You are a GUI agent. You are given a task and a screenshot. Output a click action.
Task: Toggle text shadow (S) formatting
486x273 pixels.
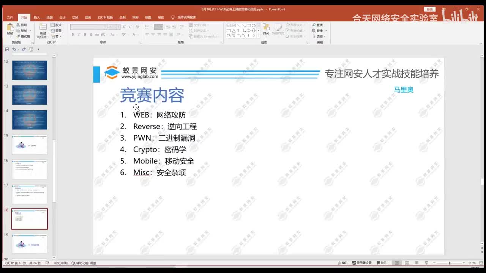pos(91,35)
